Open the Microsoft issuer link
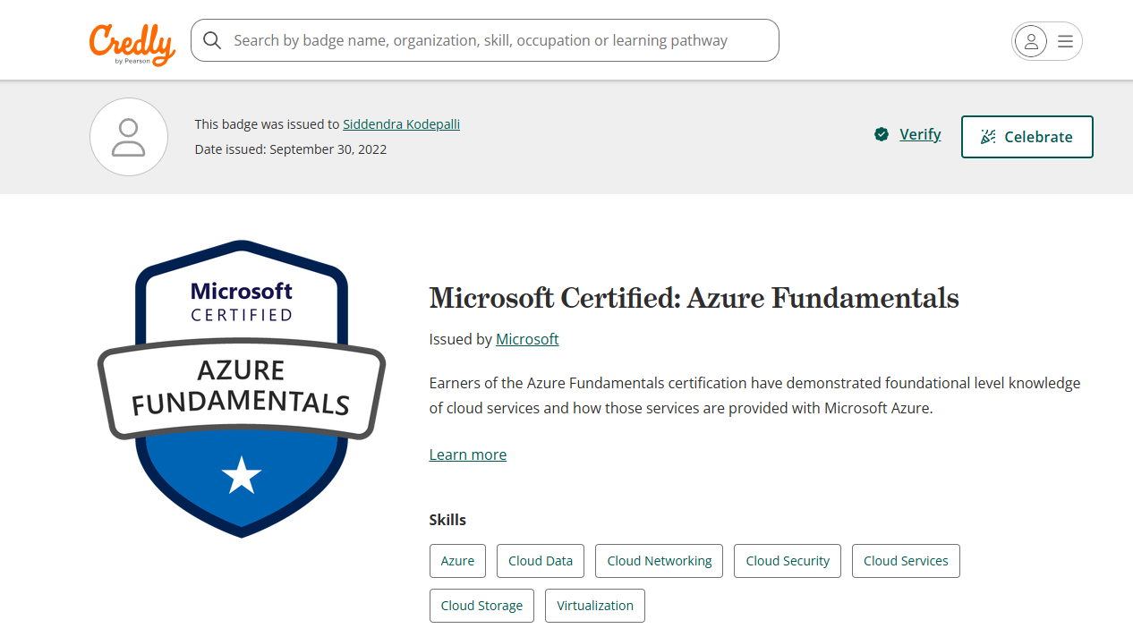The image size is (1133, 637). 527,339
